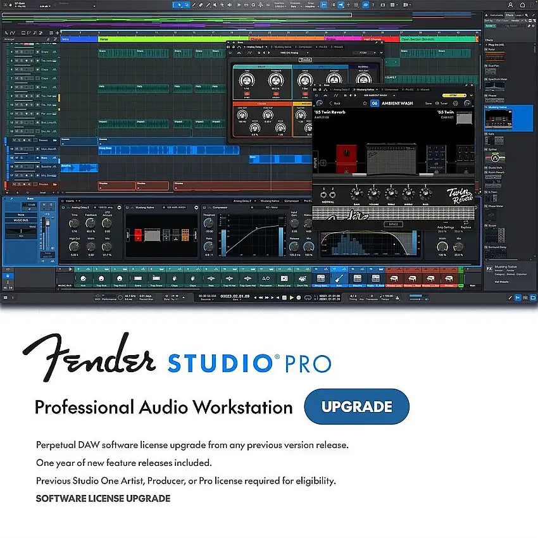Mute track 8 Hats
Viewport: 538px width, 538px height.
16,87
